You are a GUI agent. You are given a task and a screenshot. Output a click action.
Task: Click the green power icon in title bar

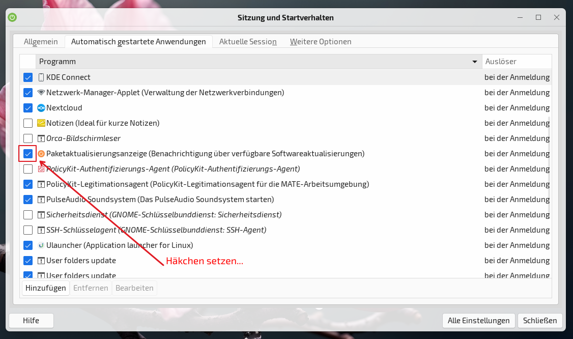[13, 17]
